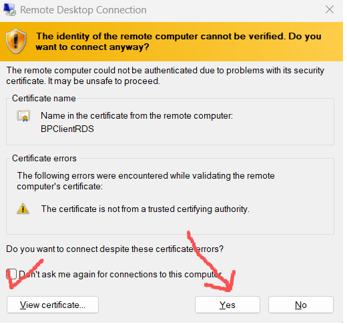This screenshot has height=324, width=347.
Task: Click the BPClientRDS certificate name text
Action: coord(67,129)
